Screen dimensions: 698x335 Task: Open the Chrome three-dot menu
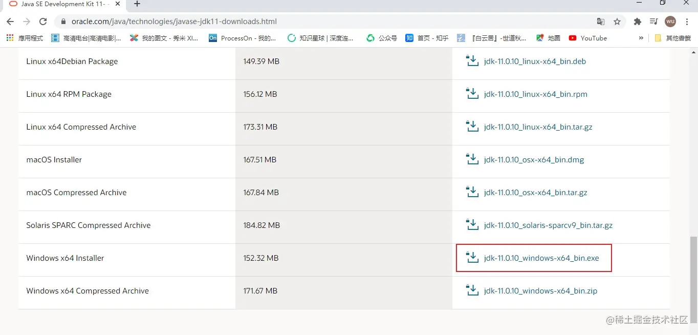point(687,22)
